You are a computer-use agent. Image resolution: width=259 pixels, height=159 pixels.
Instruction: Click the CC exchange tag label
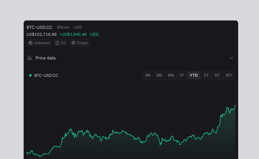(63, 43)
